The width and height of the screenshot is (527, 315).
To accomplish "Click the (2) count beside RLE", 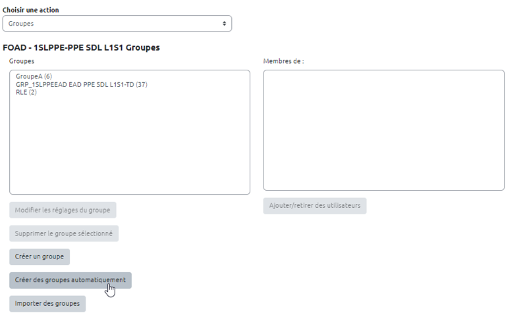I will click(x=33, y=92).
